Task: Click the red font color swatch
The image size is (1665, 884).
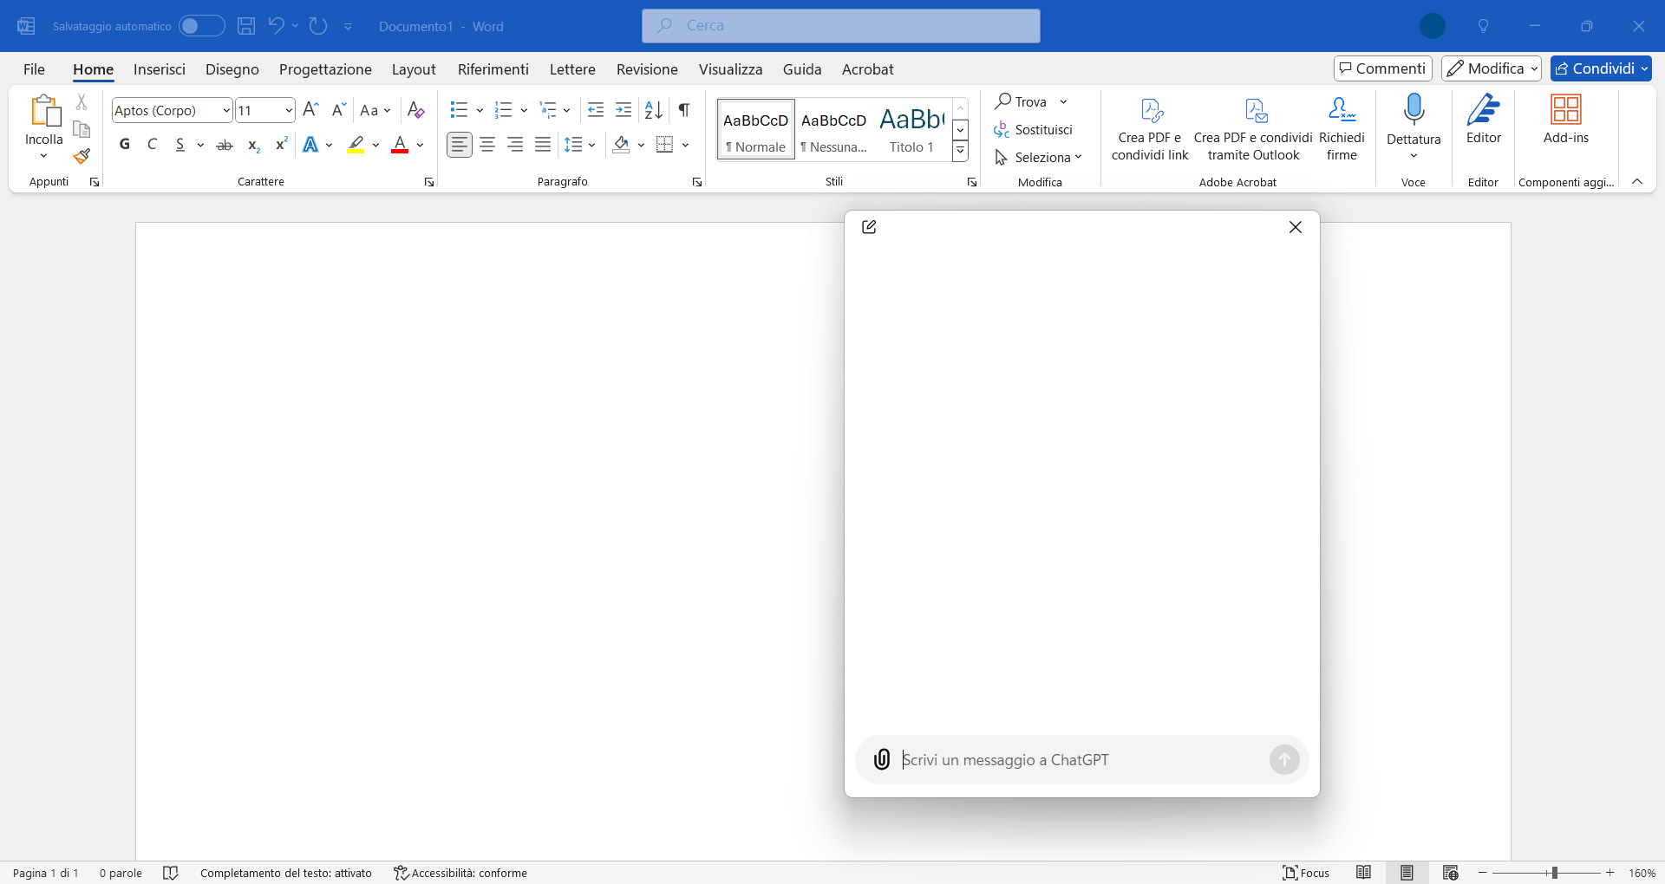Action: click(400, 145)
